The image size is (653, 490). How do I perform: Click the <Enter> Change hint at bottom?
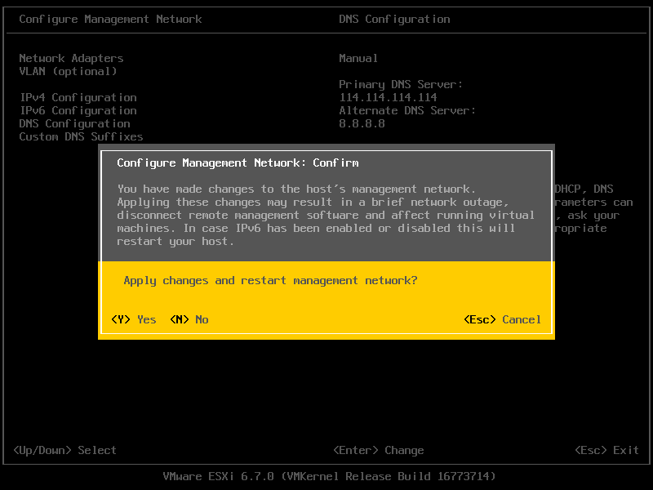pos(378,450)
